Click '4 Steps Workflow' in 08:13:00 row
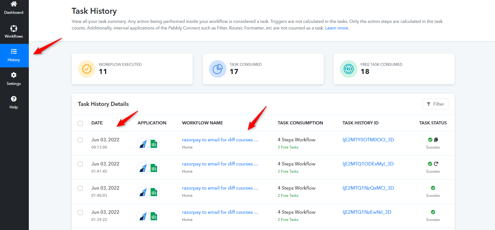This screenshot has height=230, width=495. tap(296, 140)
